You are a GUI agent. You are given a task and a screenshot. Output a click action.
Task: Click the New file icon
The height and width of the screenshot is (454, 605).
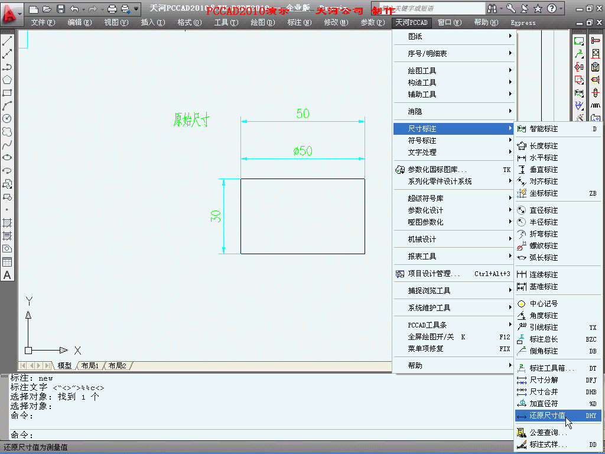(34, 8)
